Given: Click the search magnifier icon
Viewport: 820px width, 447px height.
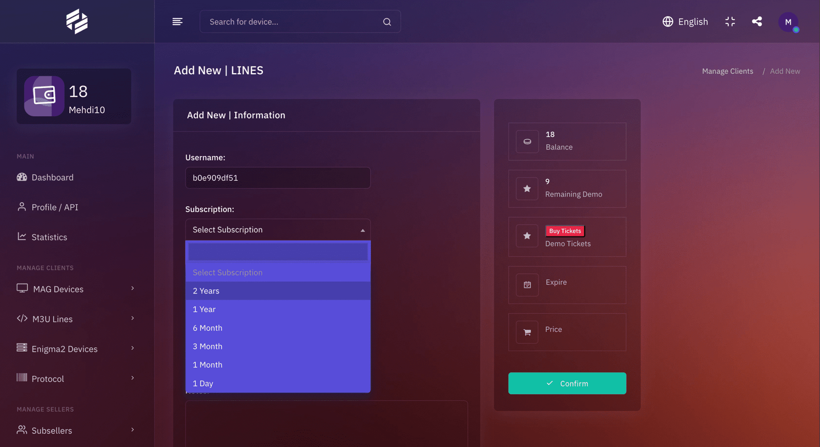Looking at the screenshot, I should point(387,22).
